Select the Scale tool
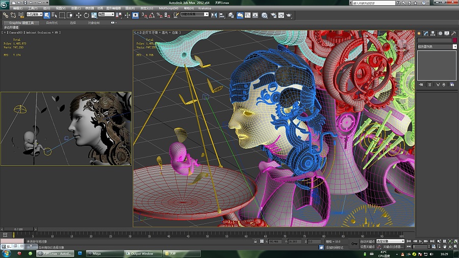Viewport: 459px width, 258px height. [94, 15]
